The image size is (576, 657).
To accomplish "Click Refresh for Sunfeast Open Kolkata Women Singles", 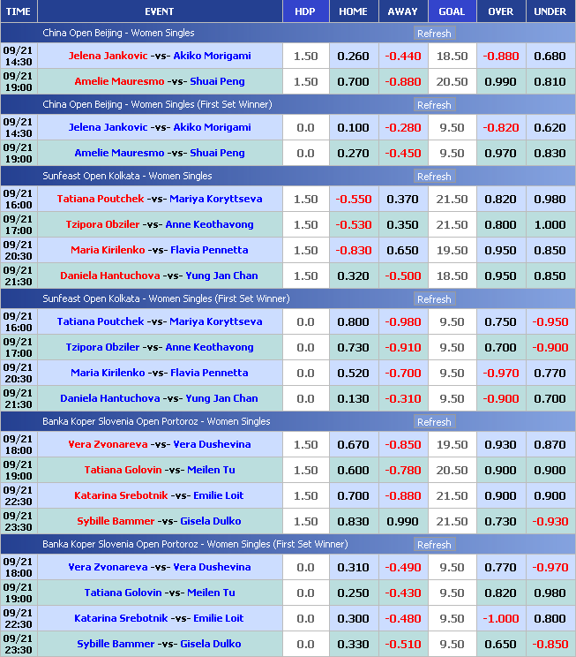I will [x=433, y=177].
